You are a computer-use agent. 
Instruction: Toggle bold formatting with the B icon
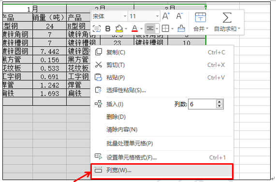point(108,28)
